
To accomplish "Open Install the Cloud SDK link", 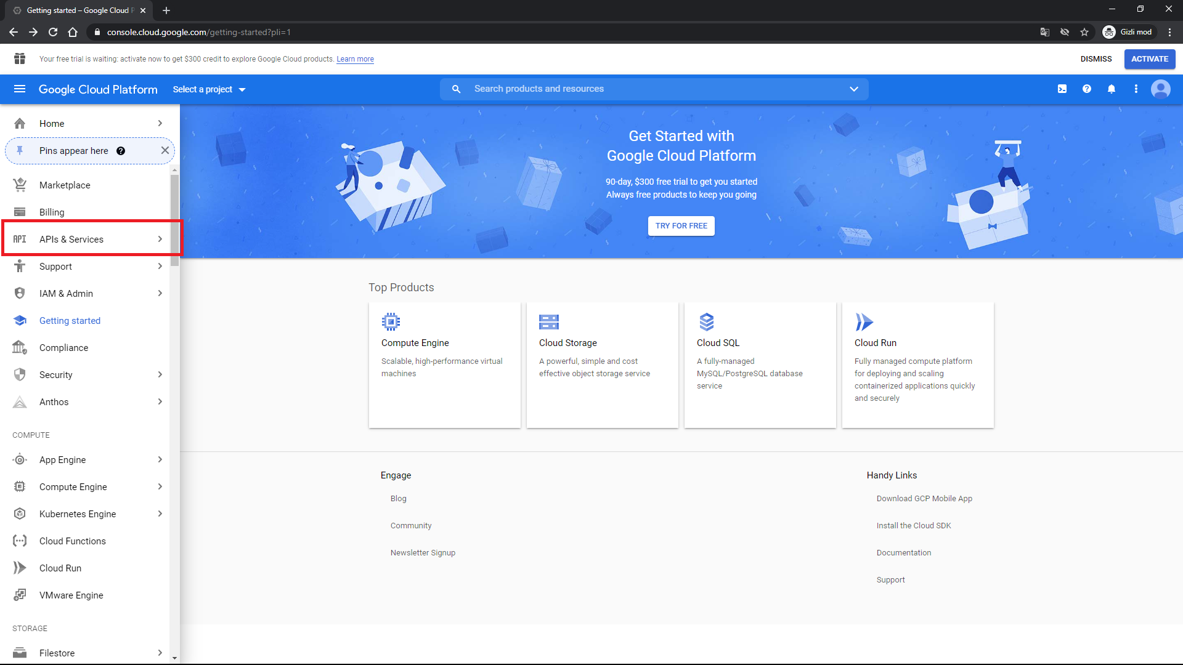I will click(914, 526).
